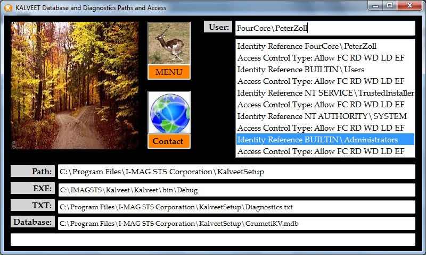Open the orange Contact button
Viewport: 426px width, 255px height.
point(169,141)
